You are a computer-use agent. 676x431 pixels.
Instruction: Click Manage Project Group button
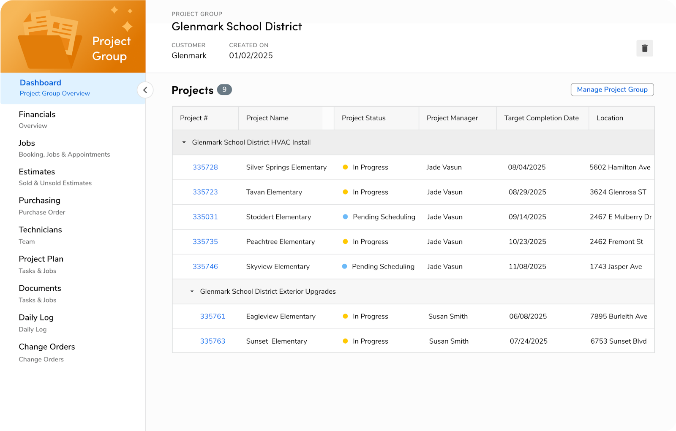[612, 89]
